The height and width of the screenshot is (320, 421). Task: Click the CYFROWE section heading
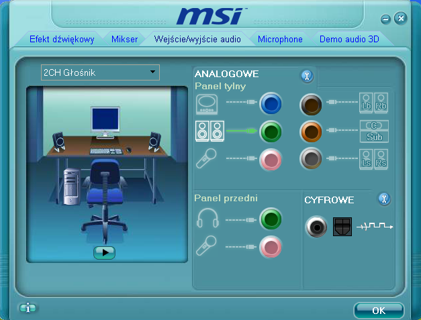(x=329, y=200)
